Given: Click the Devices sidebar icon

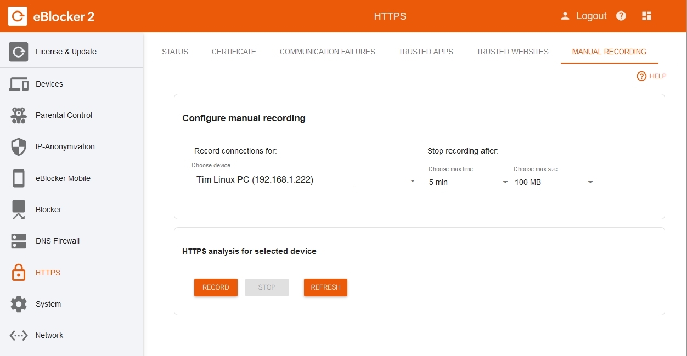Looking at the screenshot, I should [19, 84].
